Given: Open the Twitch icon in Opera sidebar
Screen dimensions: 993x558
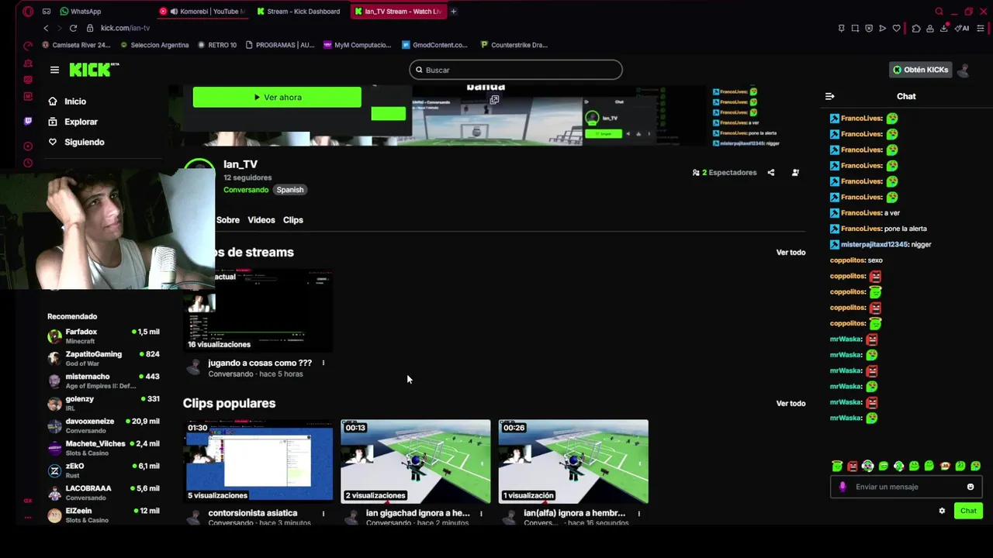Looking at the screenshot, I should (28, 121).
